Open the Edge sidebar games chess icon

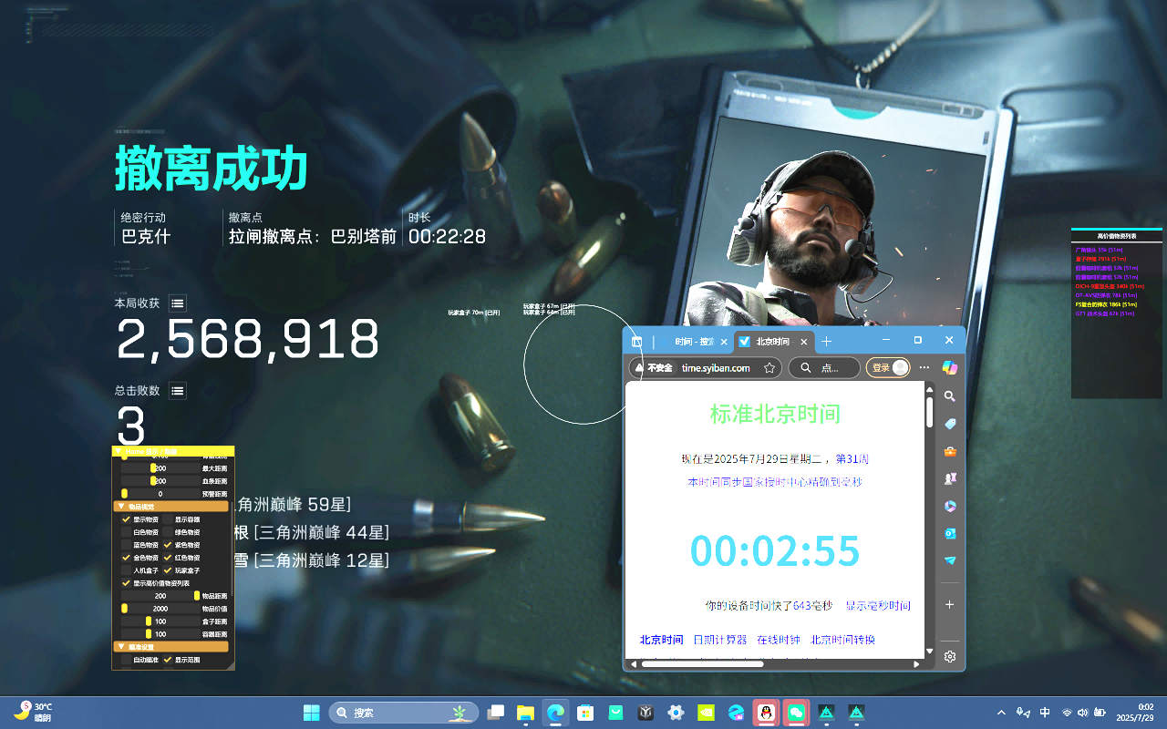click(x=949, y=478)
